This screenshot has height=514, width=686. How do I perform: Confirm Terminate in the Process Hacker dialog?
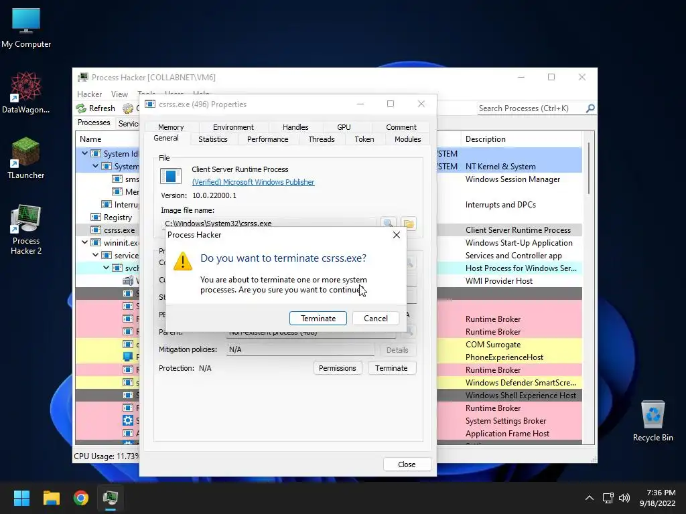[x=318, y=318]
